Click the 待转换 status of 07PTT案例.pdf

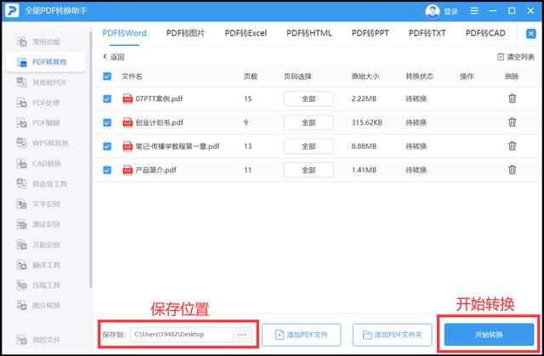(x=416, y=99)
